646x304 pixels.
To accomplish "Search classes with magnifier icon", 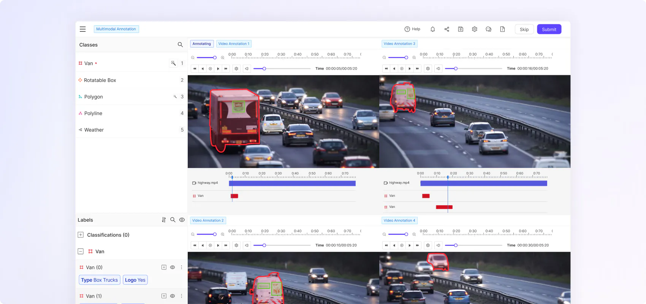I will 180,45.
